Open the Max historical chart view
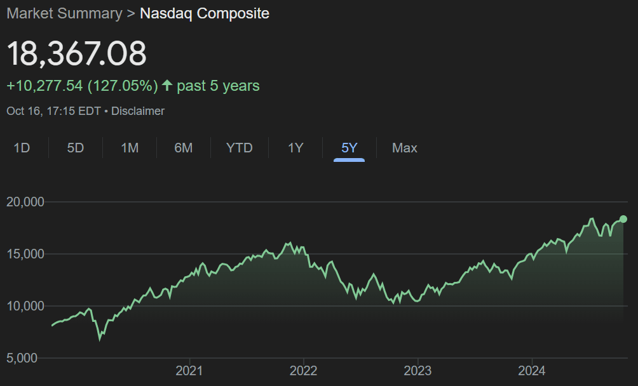Viewport: 638px width, 386px height. coord(404,147)
